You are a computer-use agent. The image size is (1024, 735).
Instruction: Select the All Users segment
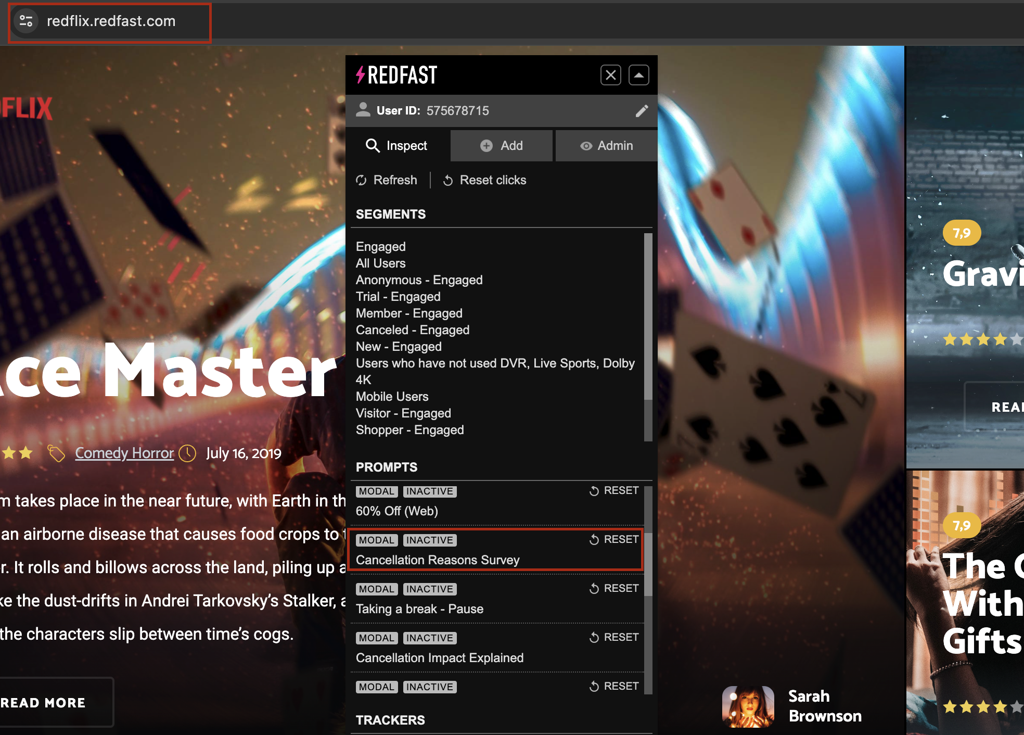click(x=381, y=263)
